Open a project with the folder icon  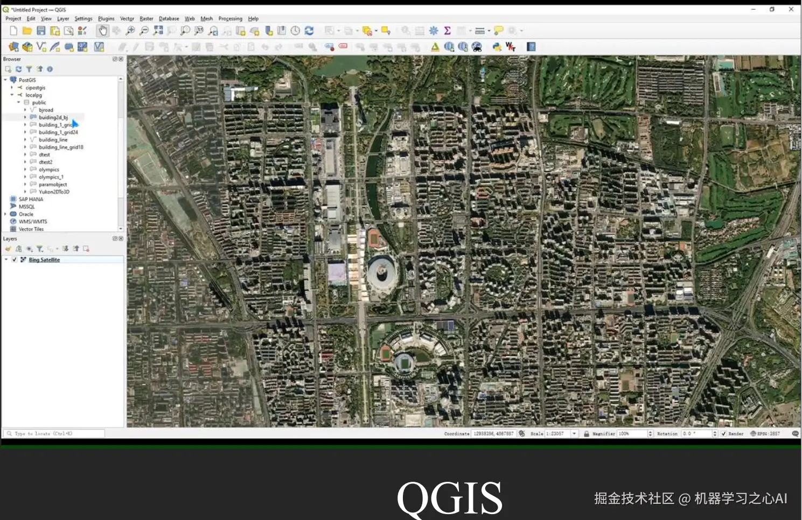coord(27,31)
